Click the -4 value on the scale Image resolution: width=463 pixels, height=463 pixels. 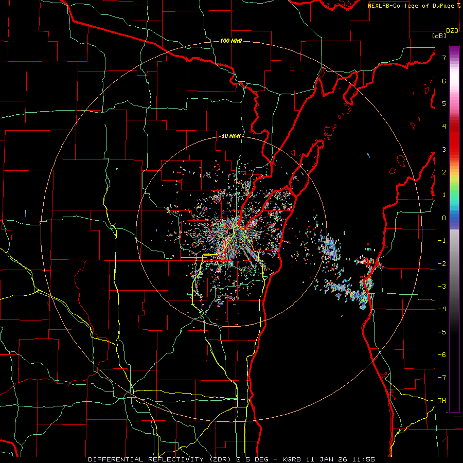(442, 309)
